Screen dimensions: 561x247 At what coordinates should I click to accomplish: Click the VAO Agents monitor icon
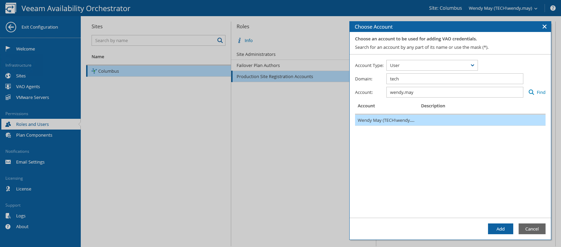pos(8,86)
